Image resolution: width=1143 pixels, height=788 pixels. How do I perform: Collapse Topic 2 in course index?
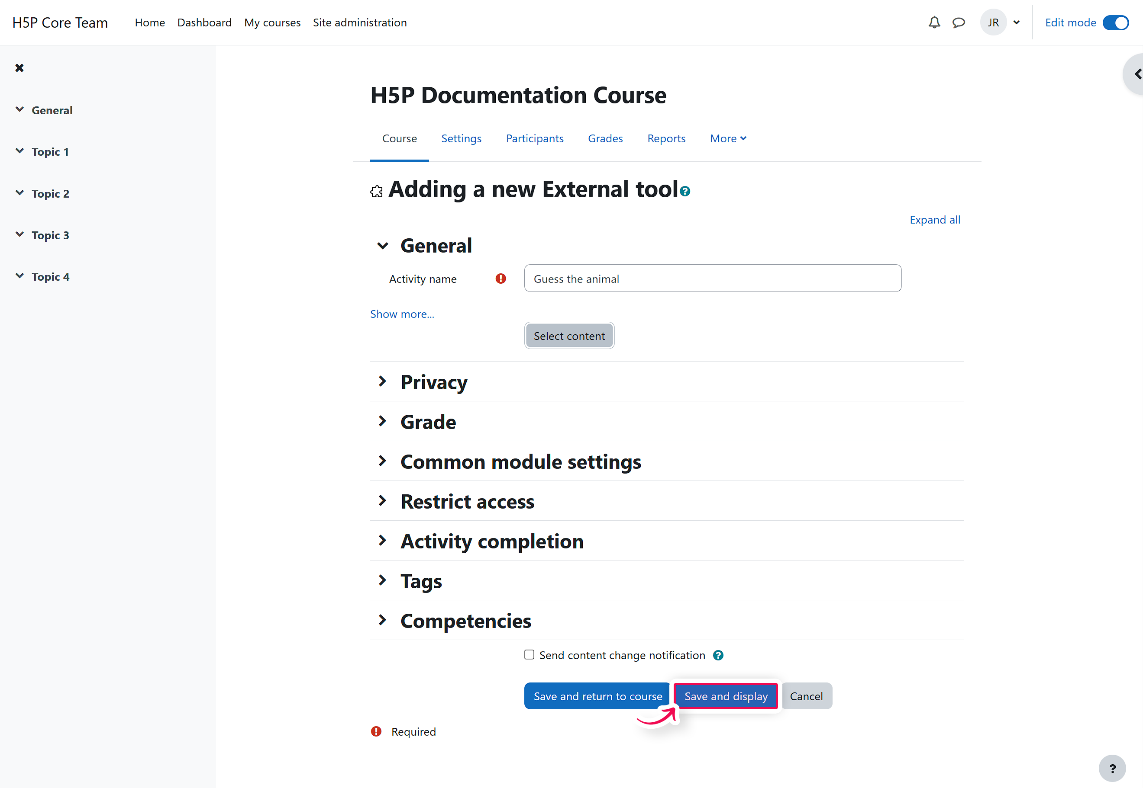[x=19, y=193]
